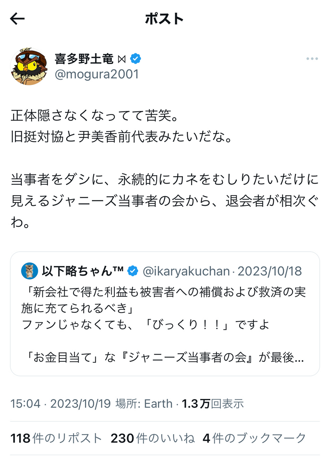Open the quoted post dated 2023/10/18

270,272
